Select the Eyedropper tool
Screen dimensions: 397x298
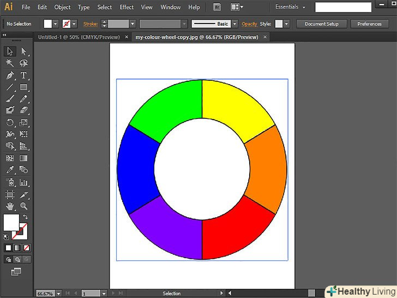pos(10,170)
